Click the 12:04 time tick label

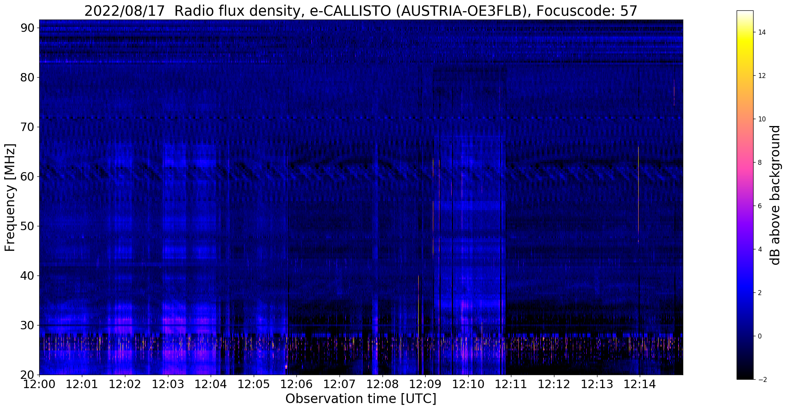[x=211, y=385]
